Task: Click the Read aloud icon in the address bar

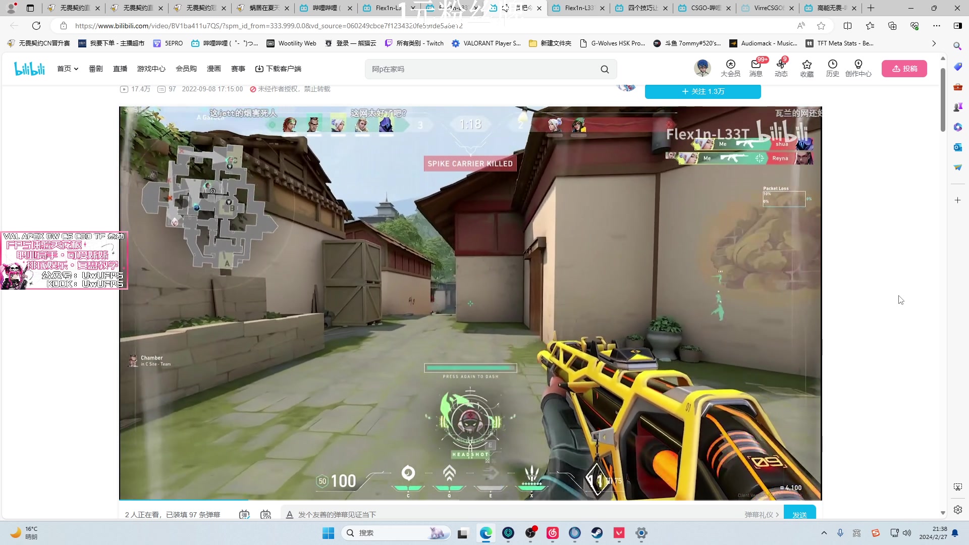Action: click(801, 26)
